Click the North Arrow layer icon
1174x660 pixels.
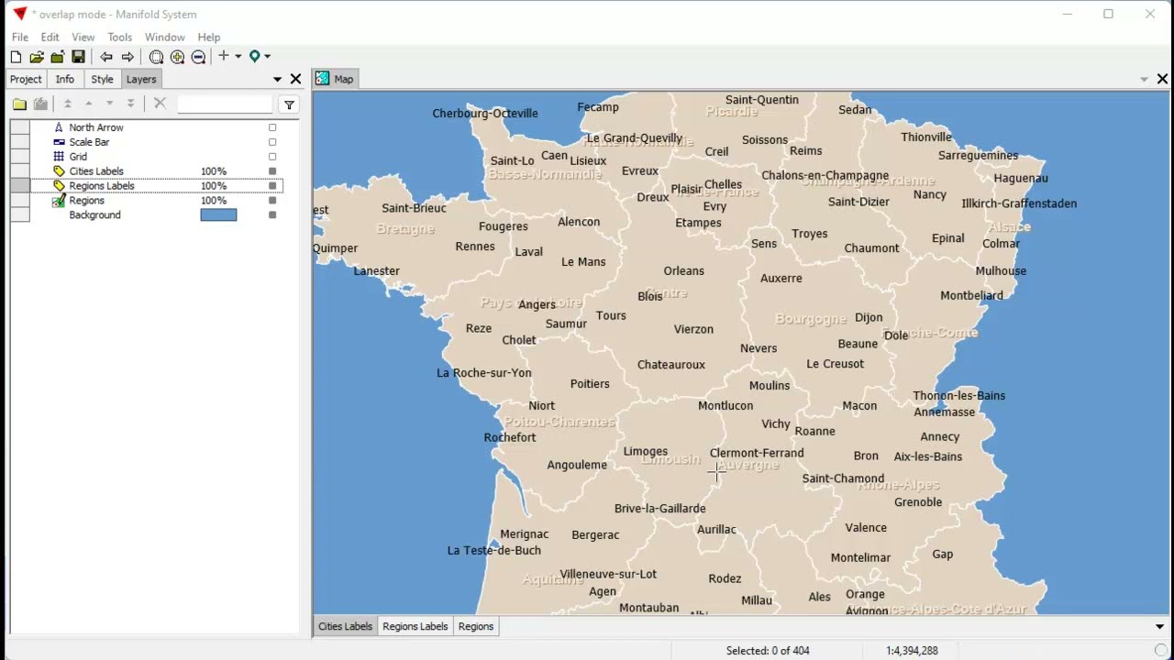(x=59, y=127)
